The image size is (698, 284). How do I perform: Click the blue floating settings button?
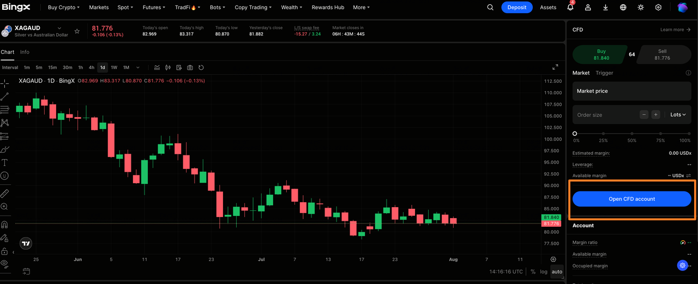[682, 265]
